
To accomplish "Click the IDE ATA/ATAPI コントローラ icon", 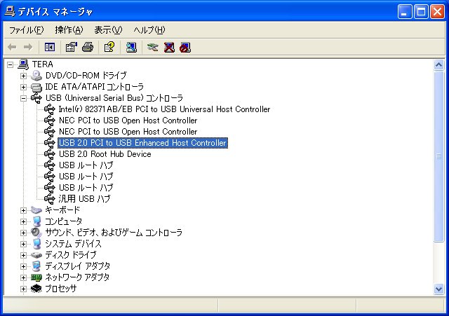I will pyautogui.click(x=36, y=87).
